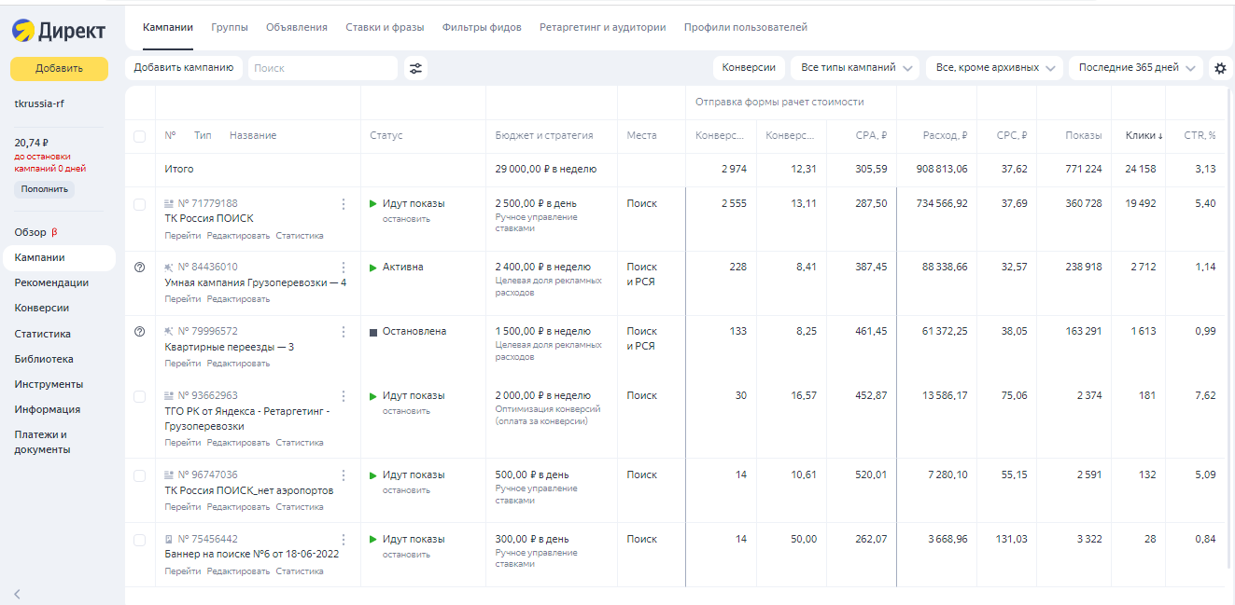
Task: Click campaign type icon for № 96747036
Action: click(169, 474)
